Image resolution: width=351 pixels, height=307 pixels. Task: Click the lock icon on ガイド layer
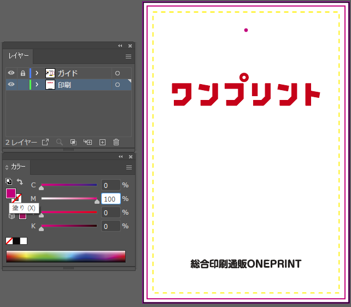(x=23, y=73)
